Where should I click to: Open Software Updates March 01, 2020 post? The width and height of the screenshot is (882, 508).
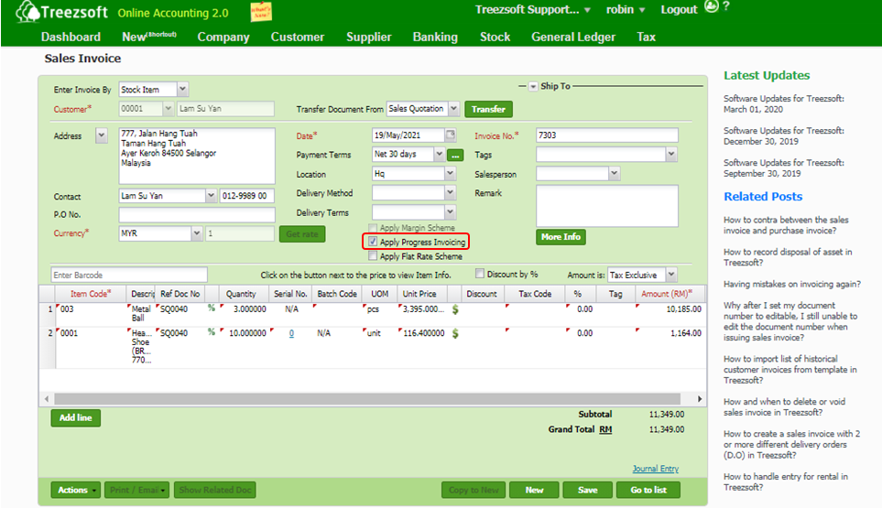click(784, 104)
